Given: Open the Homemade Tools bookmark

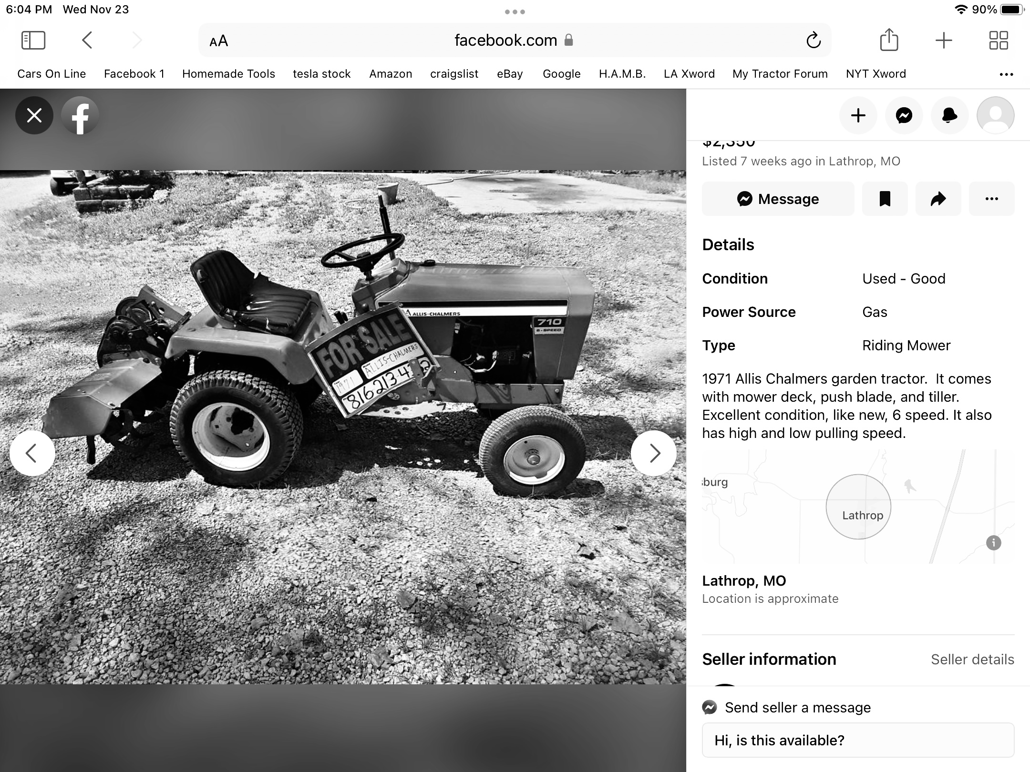Looking at the screenshot, I should click(228, 74).
